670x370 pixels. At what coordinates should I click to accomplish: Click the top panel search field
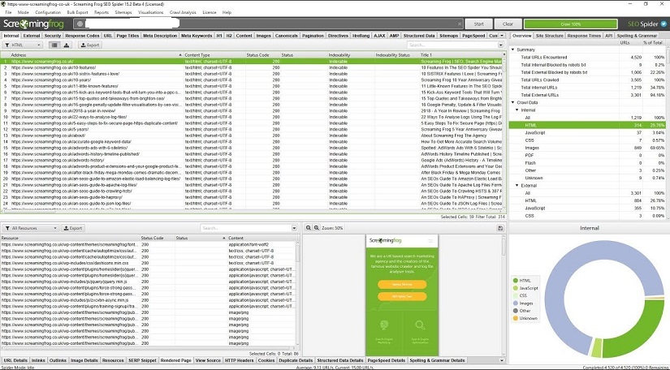click(452, 45)
